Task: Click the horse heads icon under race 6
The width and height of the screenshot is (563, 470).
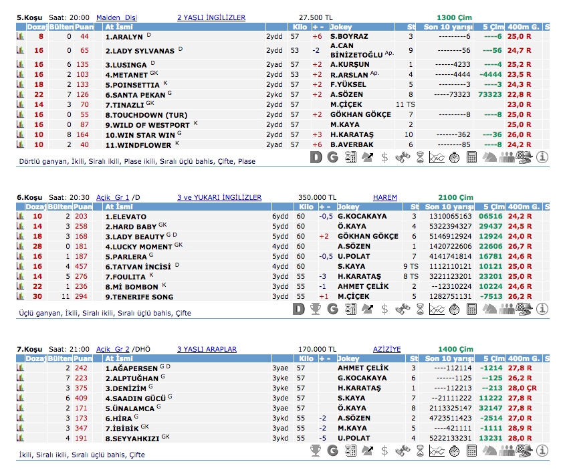Action: (489, 308)
